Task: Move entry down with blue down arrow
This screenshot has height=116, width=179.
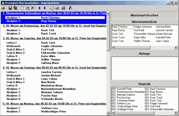Action: pyautogui.click(x=45, y=8)
